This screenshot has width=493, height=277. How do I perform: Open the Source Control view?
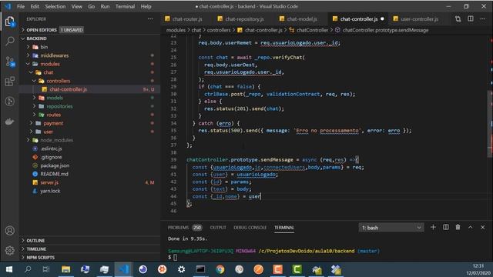click(10, 62)
